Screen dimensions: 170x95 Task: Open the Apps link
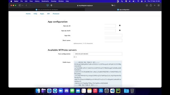pyautogui.click(x=42, y=14)
